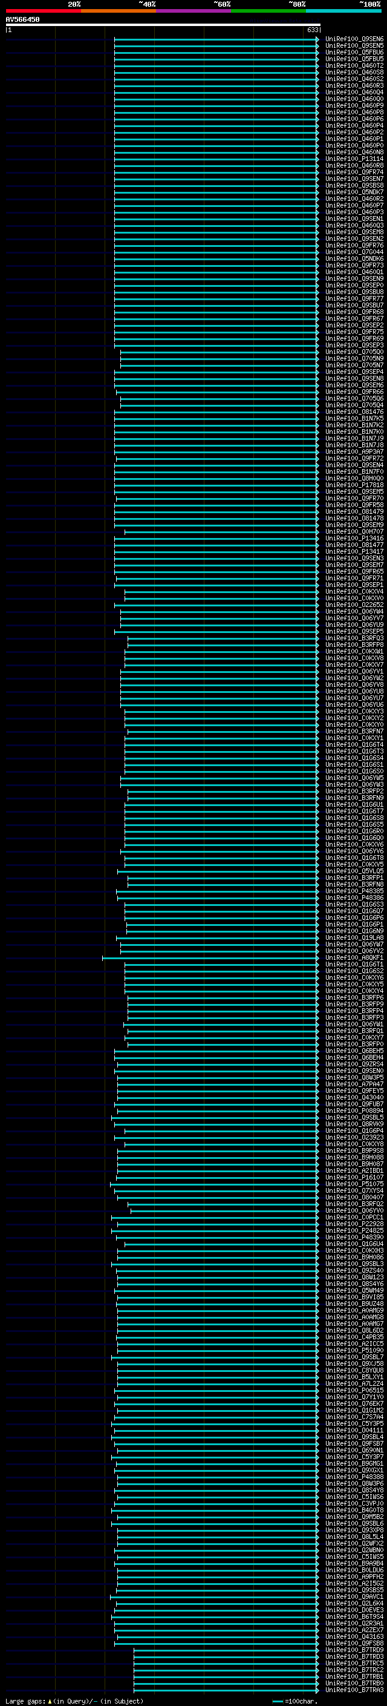Click the Large gaps legend text
The height and width of the screenshot is (1706, 387).
(x=25, y=1701)
